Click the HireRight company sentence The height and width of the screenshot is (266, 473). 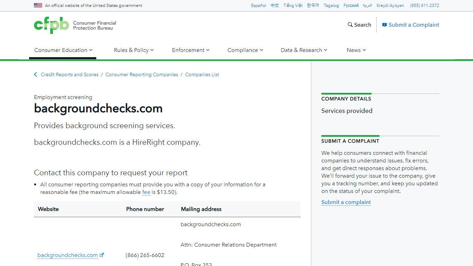[117, 142]
